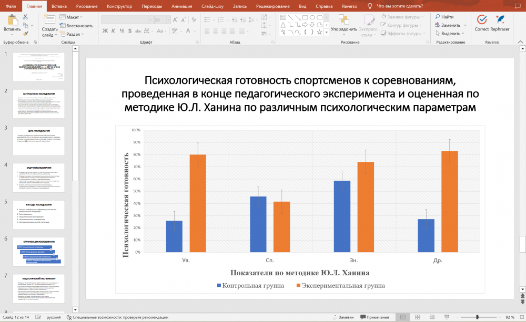Viewport: 526px width, 322px height.
Task: Click the Вставить (Paste) icon
Action: 12,21
